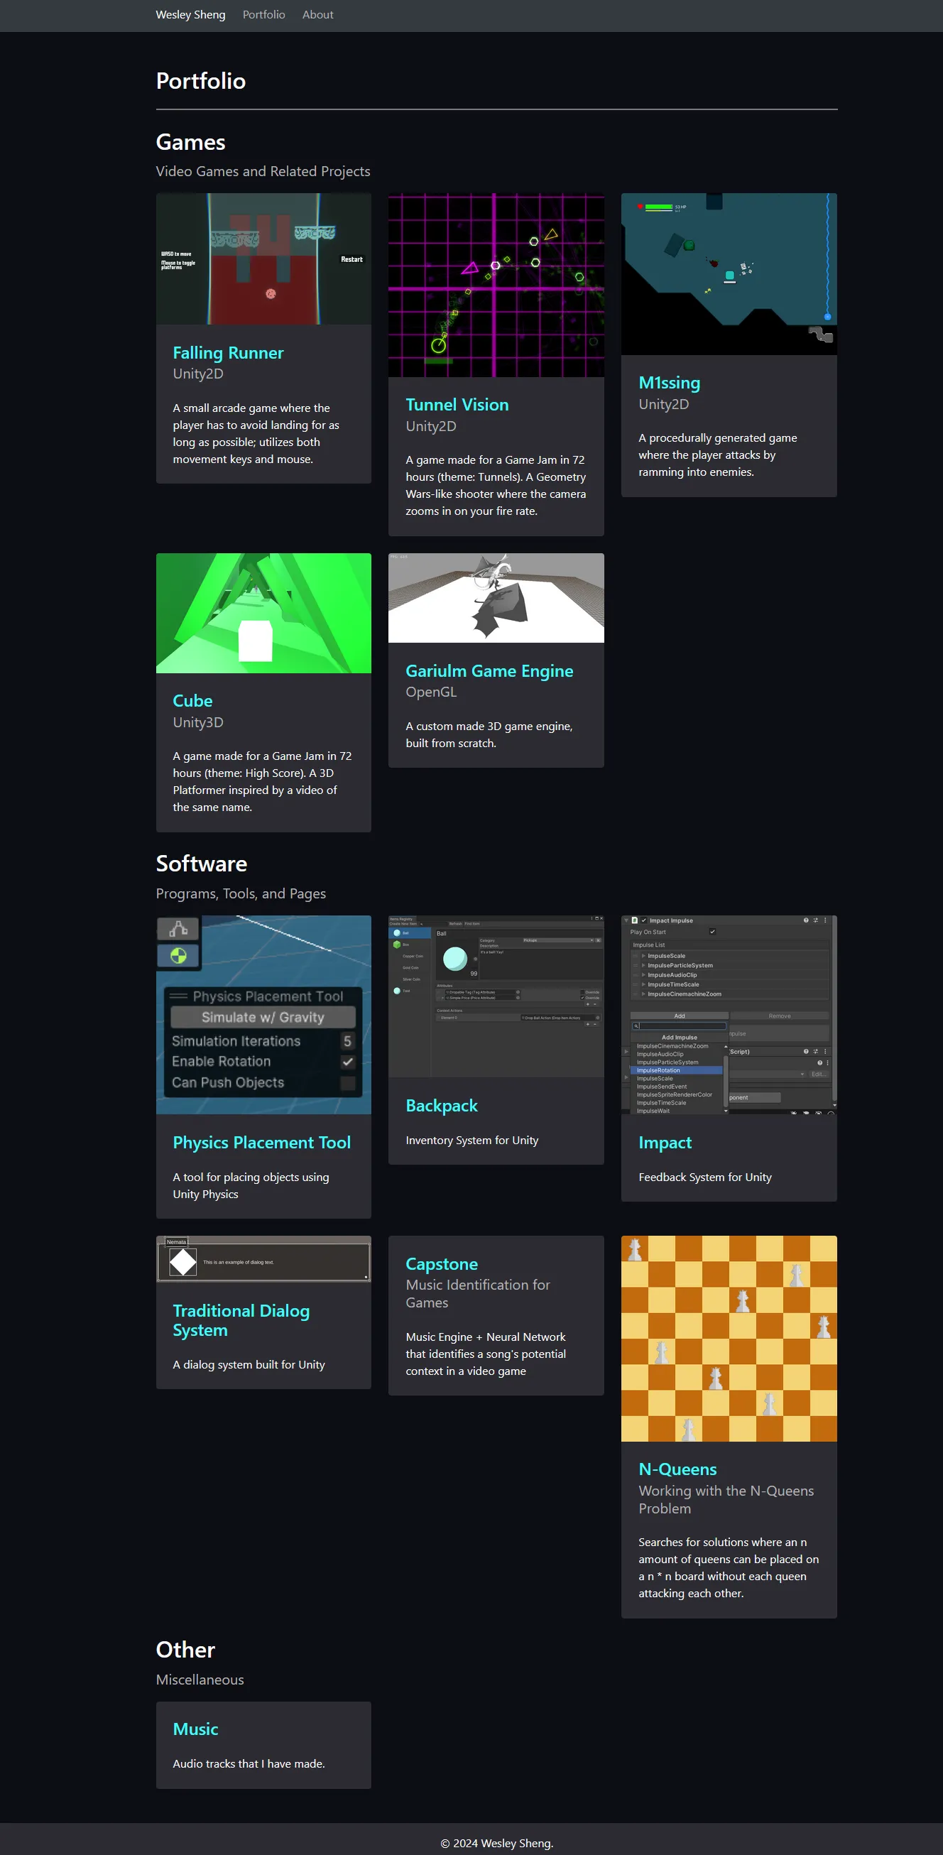Viewport: 943px width, 1855px height.
Task: Click the Cube green platformer screenshot
Action: pyautogui.click(x=263, y=613)
